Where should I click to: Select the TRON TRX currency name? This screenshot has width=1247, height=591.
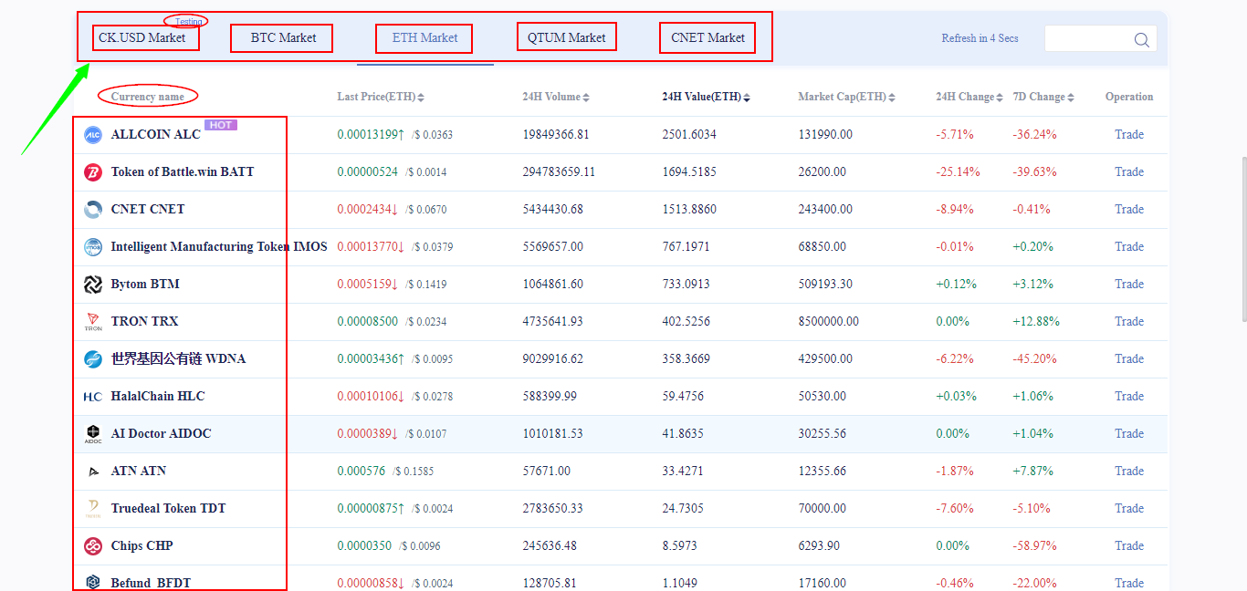144,321
